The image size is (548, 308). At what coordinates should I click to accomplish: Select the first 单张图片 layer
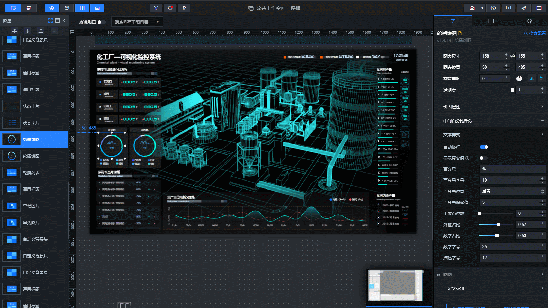coord(34,206)
